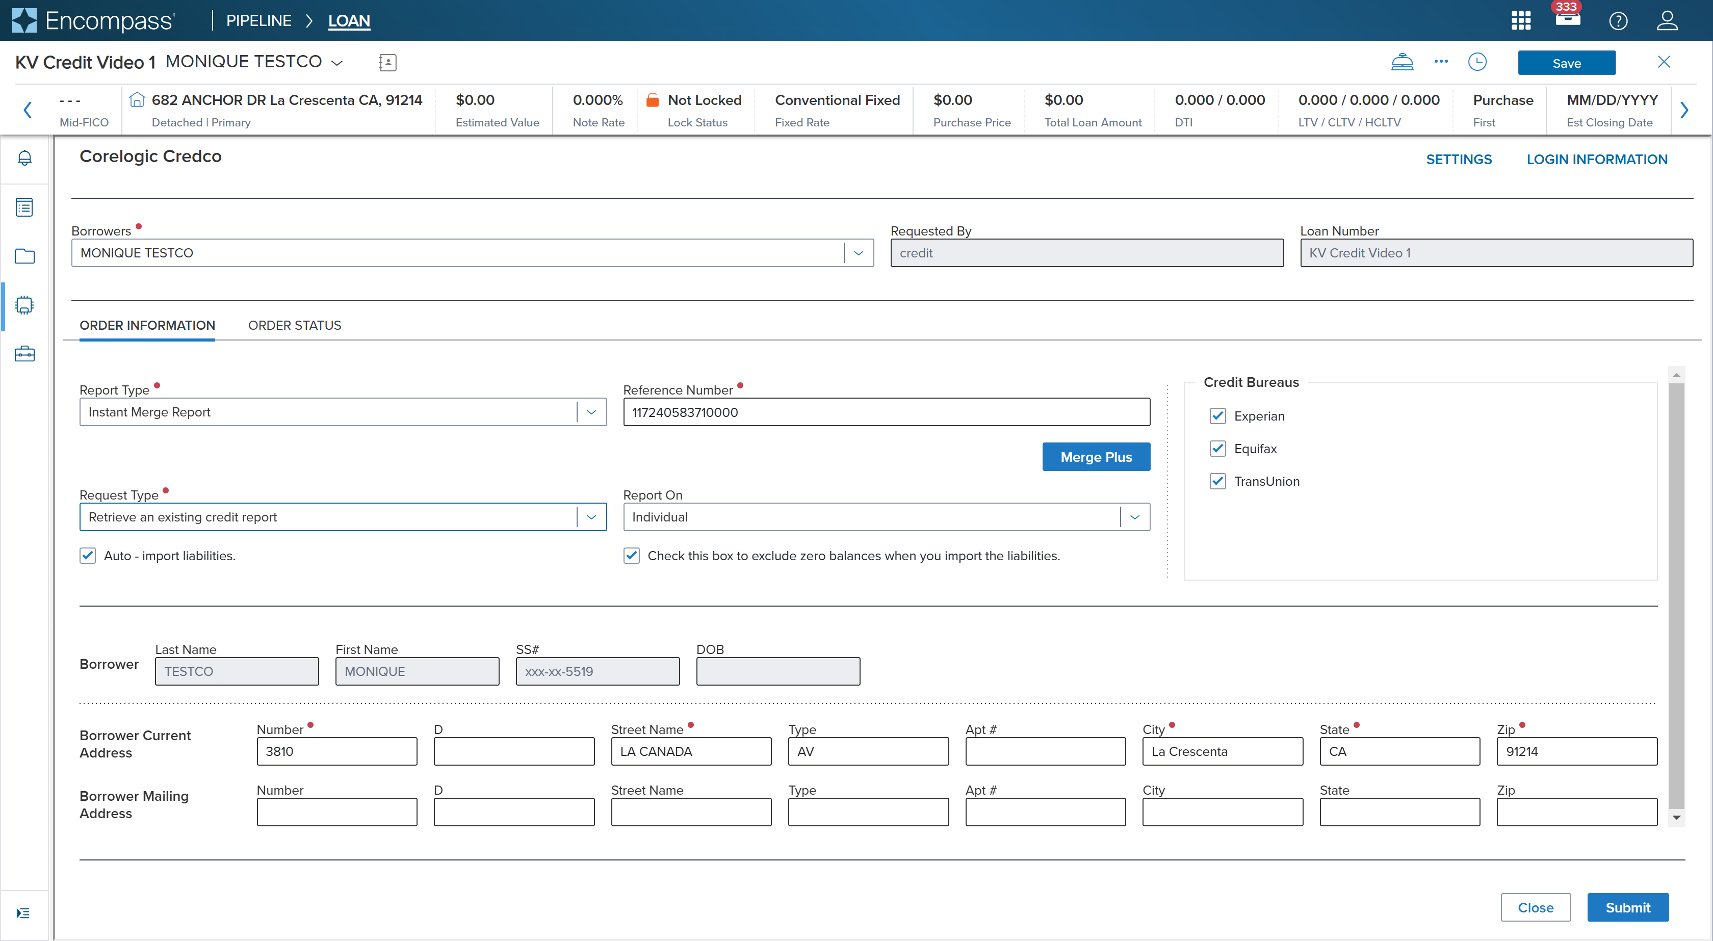
Task: Click the current address Number field
Action: (336, 751)
